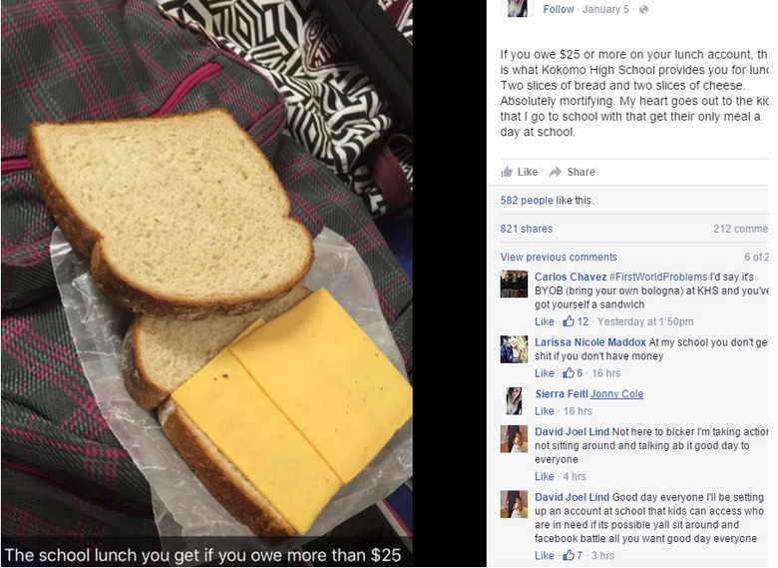Like Carlos Chavez's comment
The width and height of the screenshot is (778, 568).
point(544,321)
